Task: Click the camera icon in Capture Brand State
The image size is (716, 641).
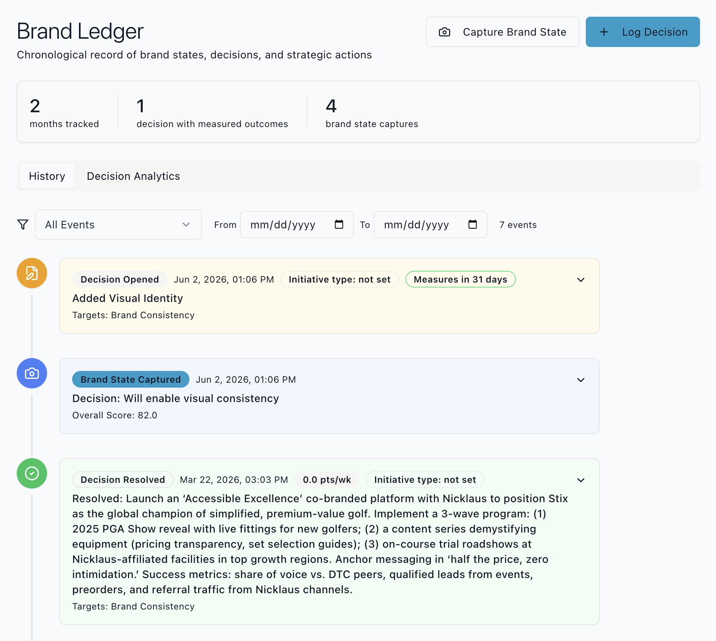Action: click(445, 32)
